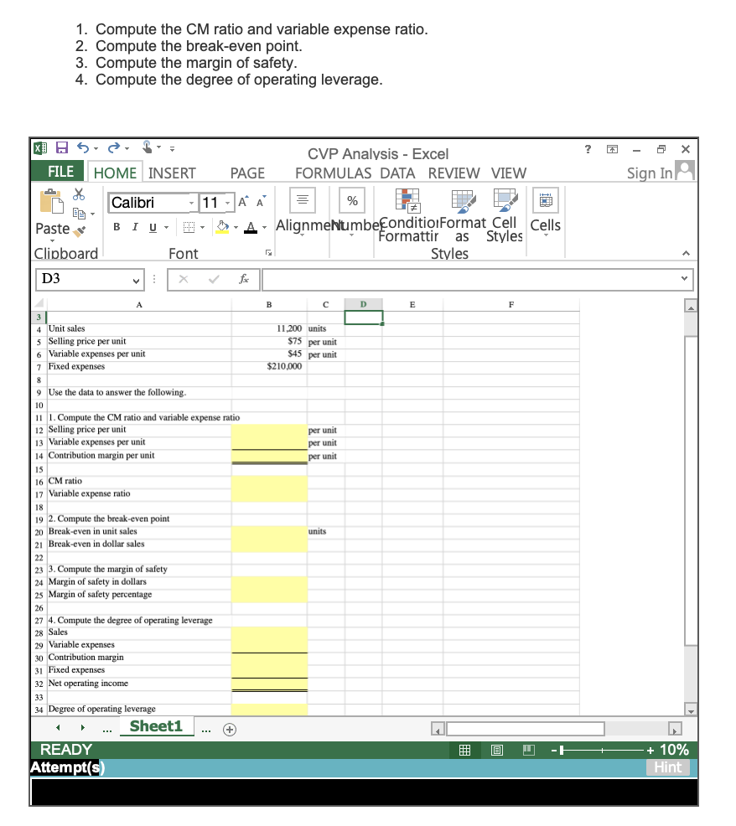
Task: Select the Sheet1 tab
Action: (156, 726)
